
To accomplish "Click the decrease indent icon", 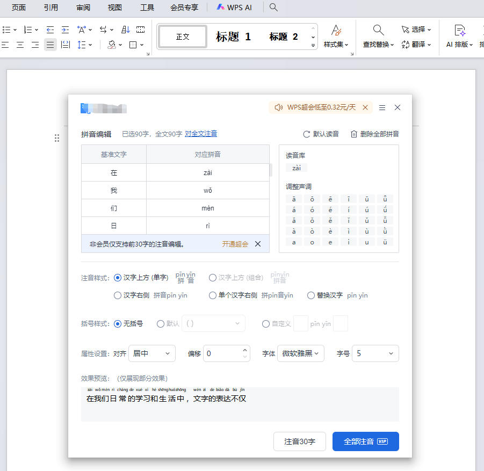I will (x=50, y=30).
